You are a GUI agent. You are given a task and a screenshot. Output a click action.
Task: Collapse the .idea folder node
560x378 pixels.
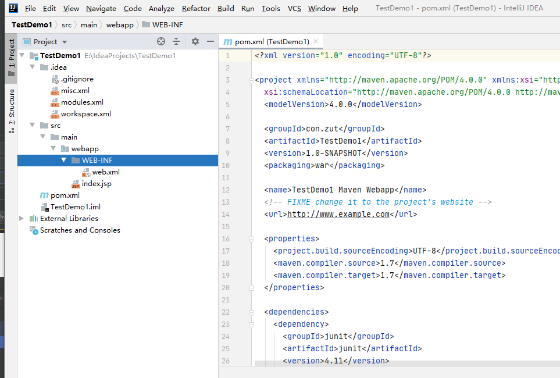(x=33, y=67)
